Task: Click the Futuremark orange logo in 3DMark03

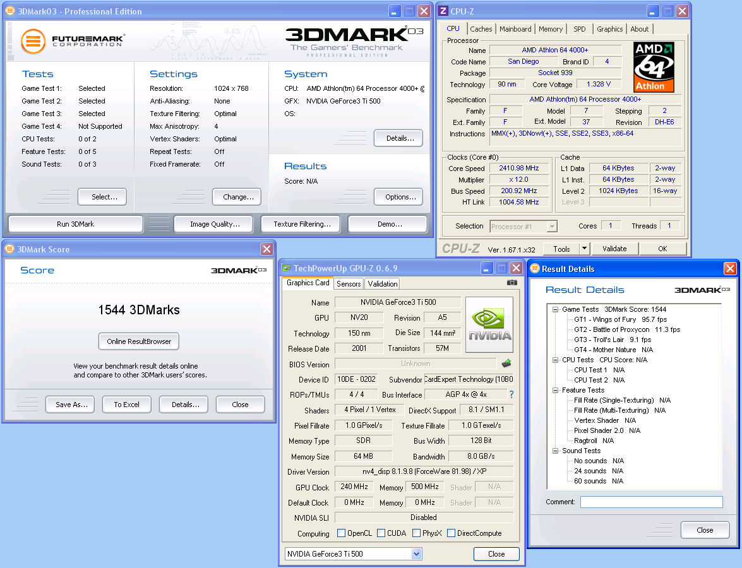Action: coord(33,41)
